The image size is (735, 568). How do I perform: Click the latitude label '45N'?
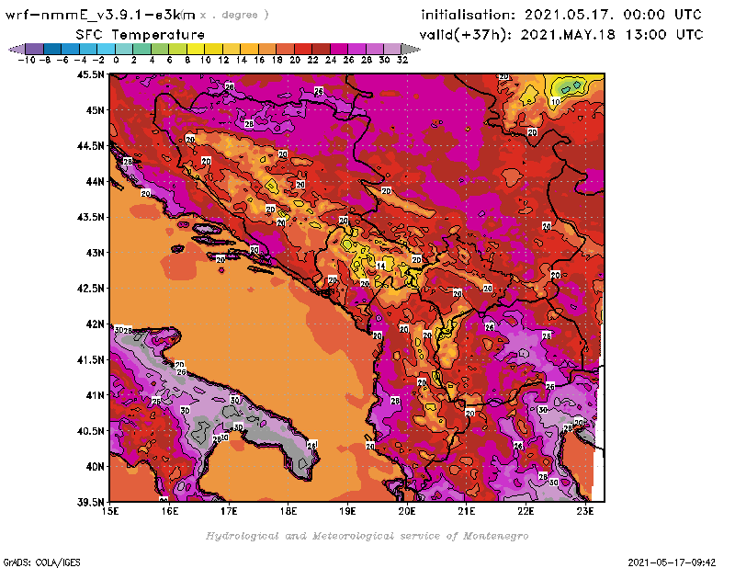[95, 110]
